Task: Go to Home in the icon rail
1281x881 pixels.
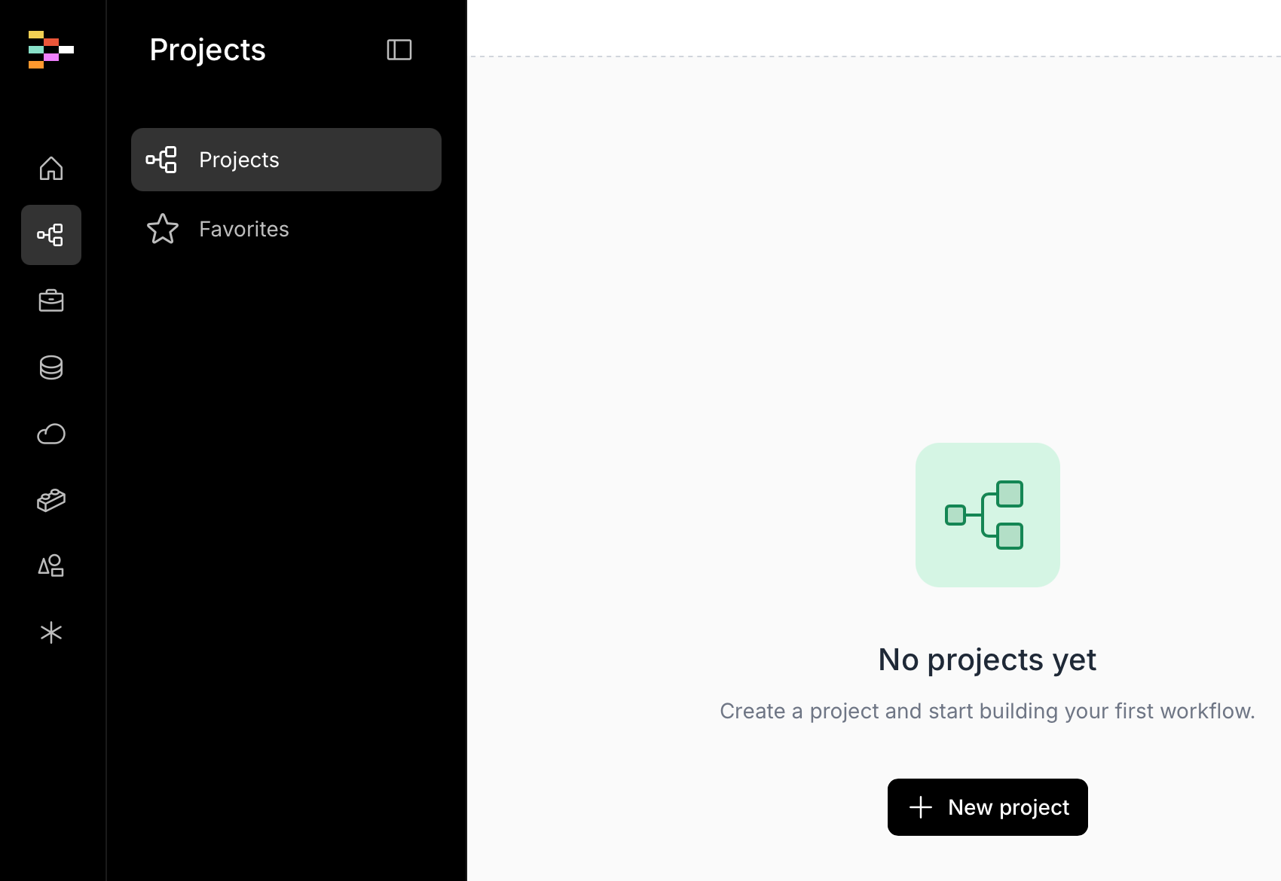Action: pyautogui.click(x=51, y=168)
